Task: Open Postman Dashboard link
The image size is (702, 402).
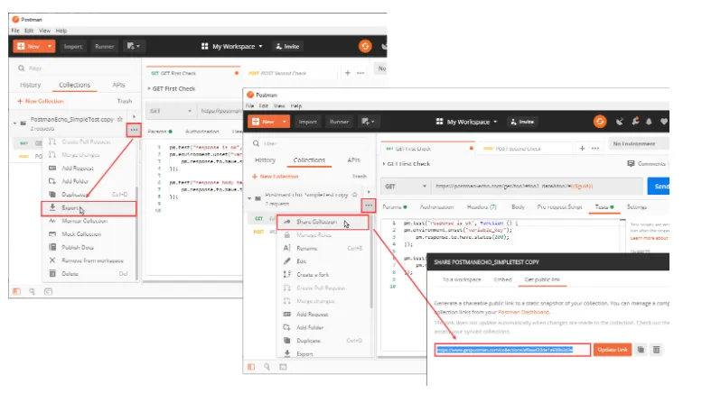Action: [x=523, y=312]
